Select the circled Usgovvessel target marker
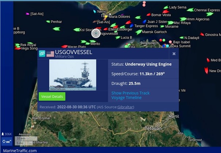 (96, 33)
